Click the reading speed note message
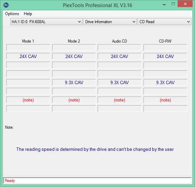The height and width of the screenshot is (187, 195). point(95,149)
